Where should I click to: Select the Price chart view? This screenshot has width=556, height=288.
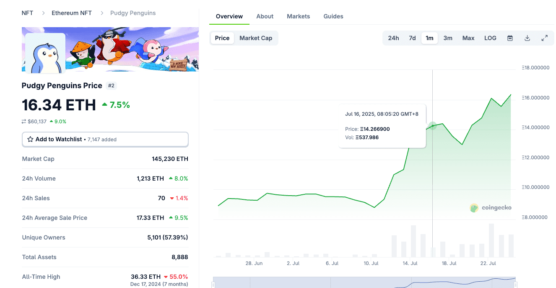[222, 38]
